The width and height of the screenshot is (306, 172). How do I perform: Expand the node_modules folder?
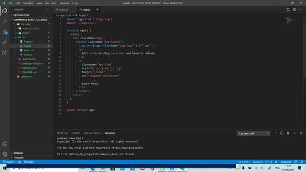31,29
